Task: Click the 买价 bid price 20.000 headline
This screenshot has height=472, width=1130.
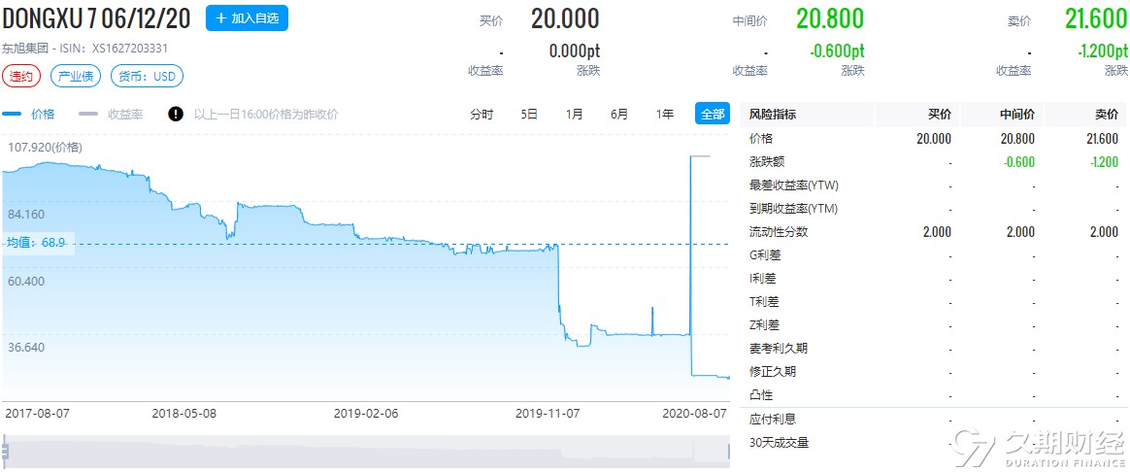Action: [x=565, y=19]
